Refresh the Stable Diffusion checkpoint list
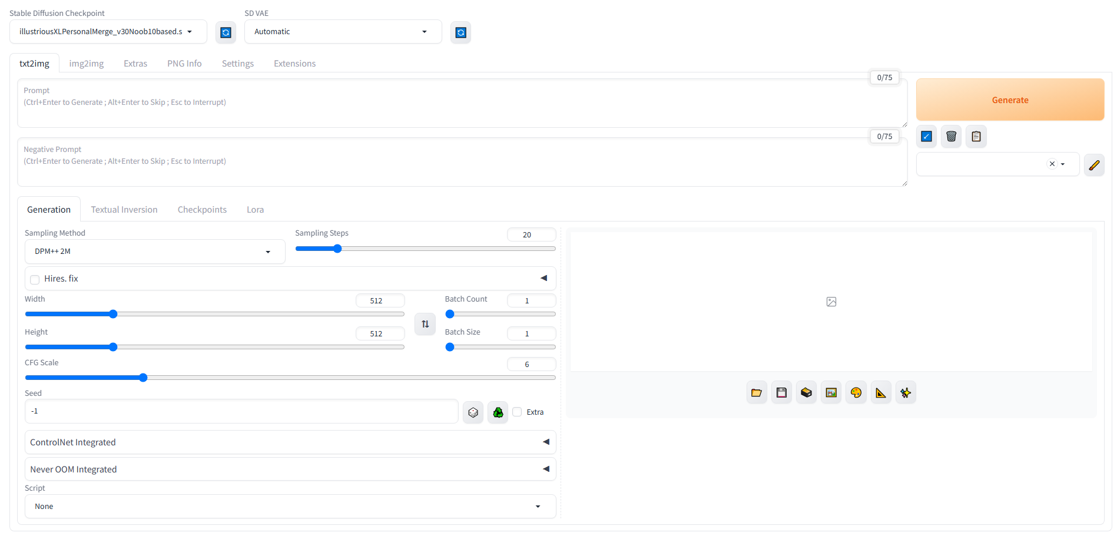 226,32
